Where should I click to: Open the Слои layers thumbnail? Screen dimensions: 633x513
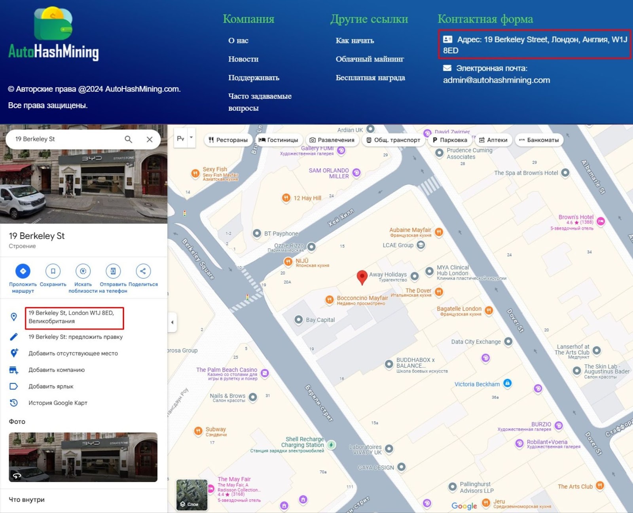click(192, 495)
